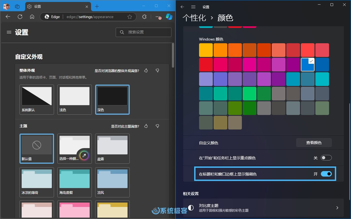
Task: Refresh the Edge settings page
Action: coord(20,17)
